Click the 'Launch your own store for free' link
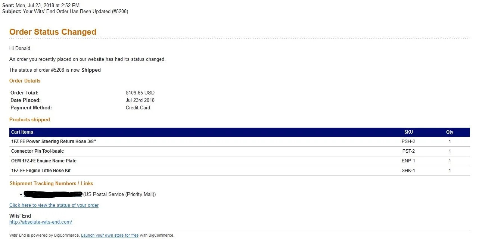Image resolution: width=482 pixels, height=243 pixels. click(x=109, y=236)
